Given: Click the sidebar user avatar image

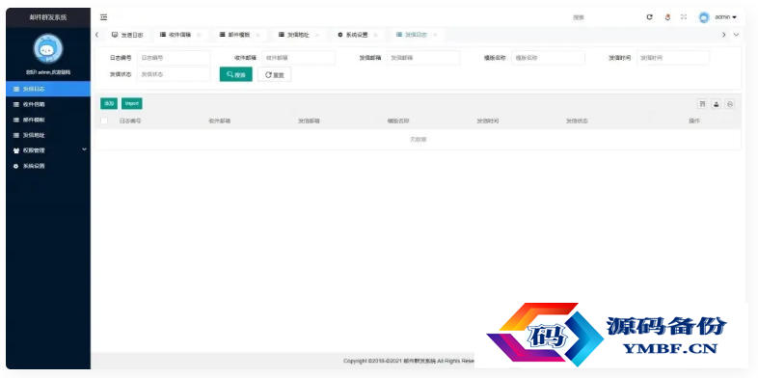Looking at the screenshot, I should (48, 48).
